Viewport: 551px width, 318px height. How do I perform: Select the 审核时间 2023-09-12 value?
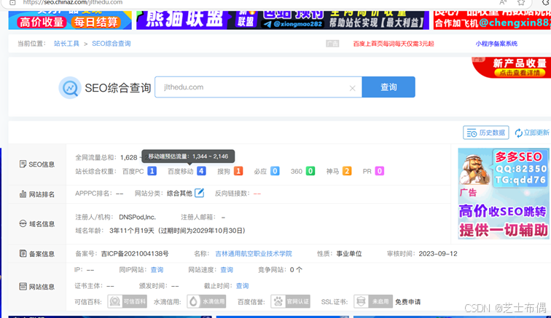click(x=438, y=254)
